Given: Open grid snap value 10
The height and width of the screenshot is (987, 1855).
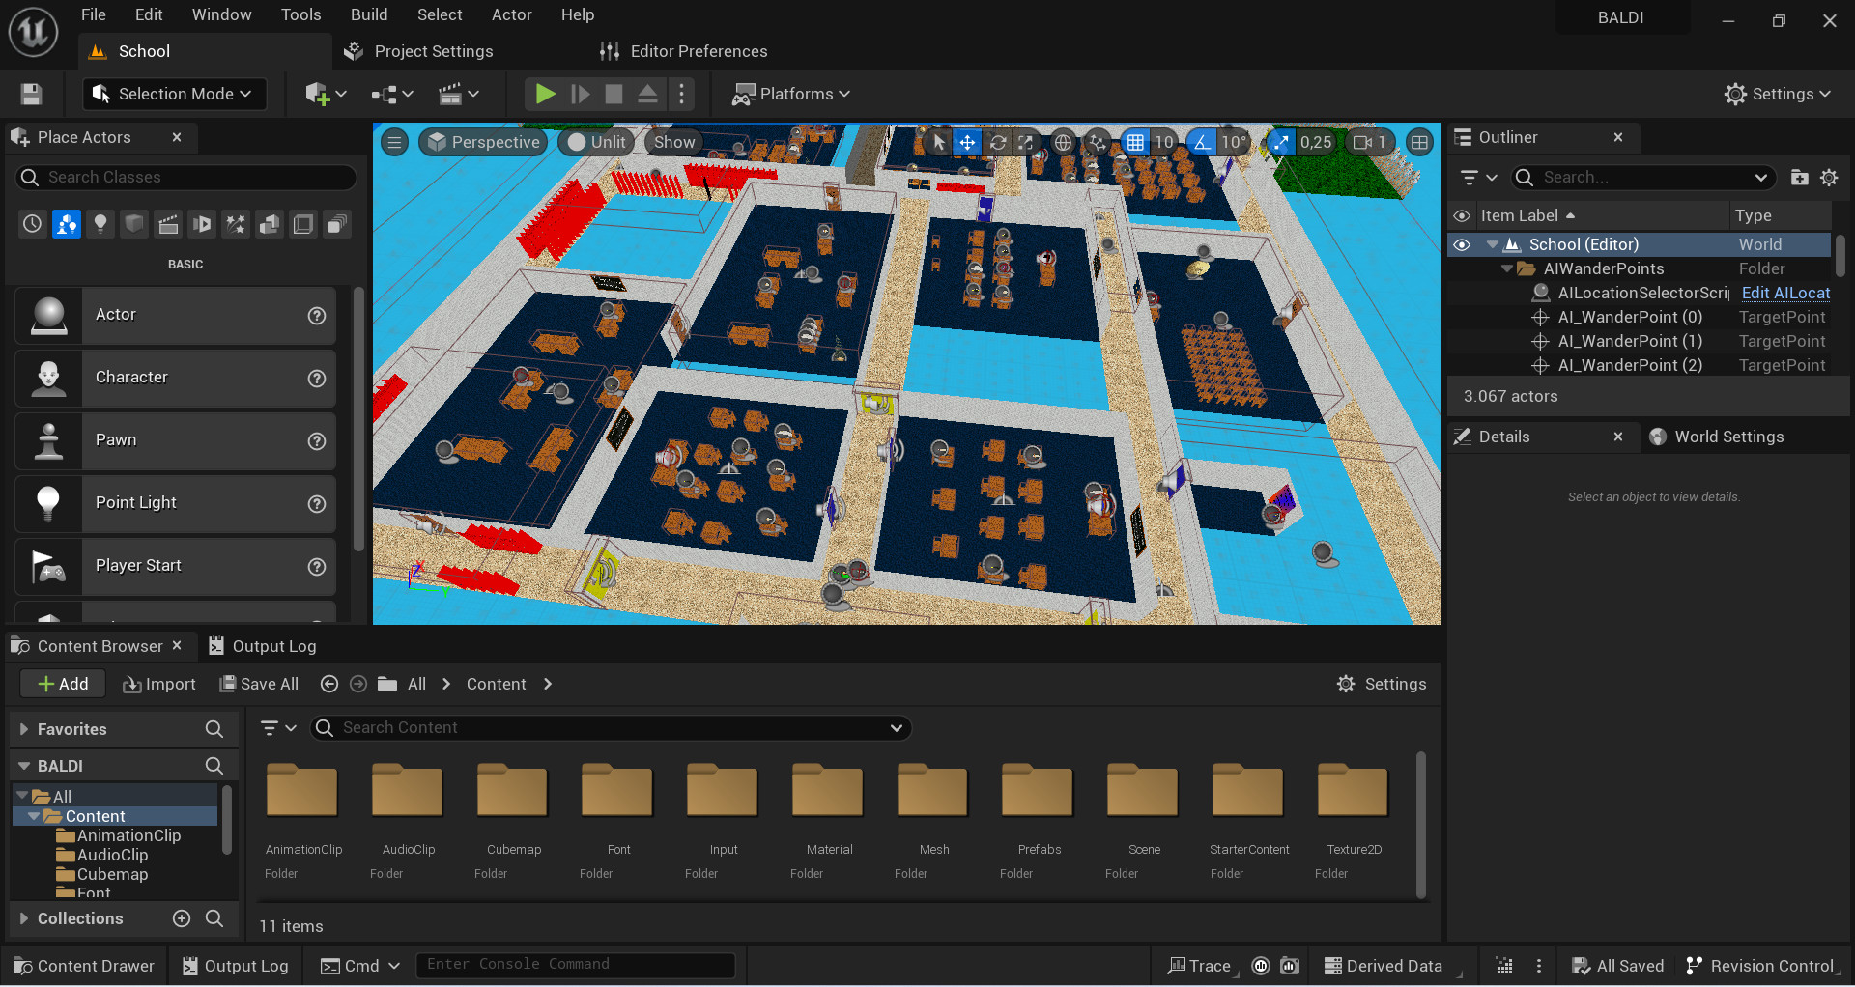Looking at the screenshot, I should pos(1164,143).
